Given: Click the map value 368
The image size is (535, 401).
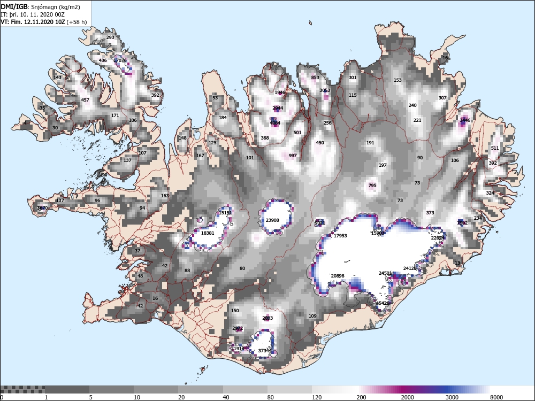Looking at the screenshot, I should point(265,138).
